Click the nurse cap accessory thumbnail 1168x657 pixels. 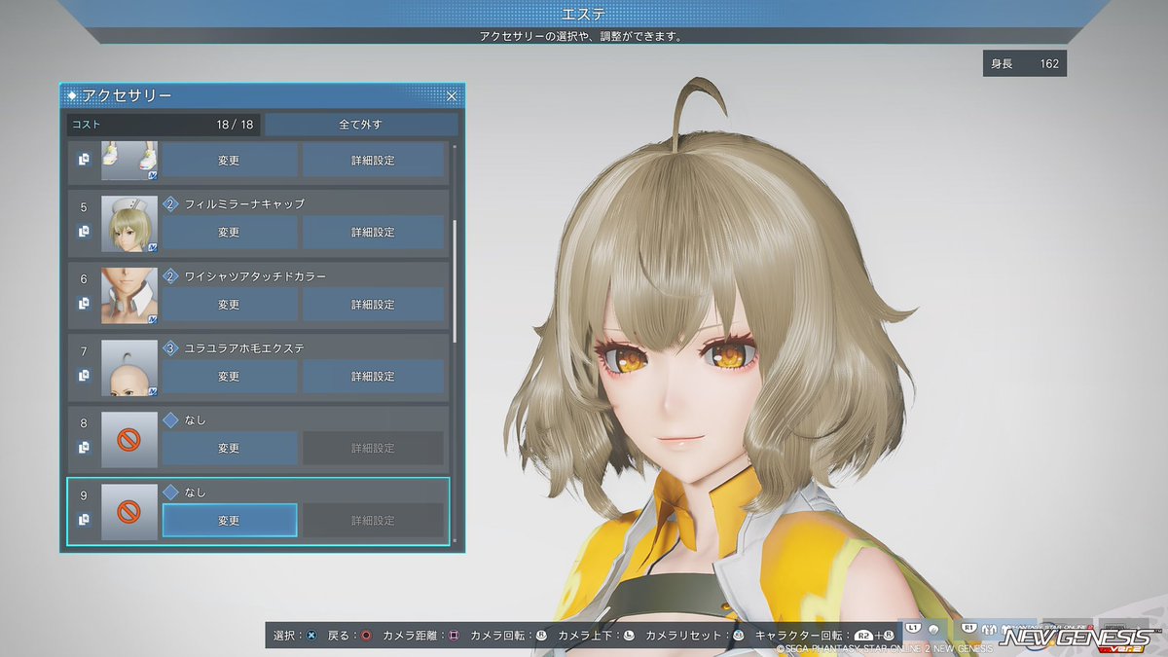click(129, 223)
